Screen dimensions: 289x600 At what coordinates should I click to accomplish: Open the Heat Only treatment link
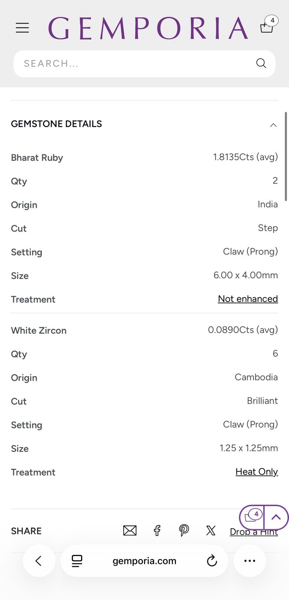coord(257,472)
